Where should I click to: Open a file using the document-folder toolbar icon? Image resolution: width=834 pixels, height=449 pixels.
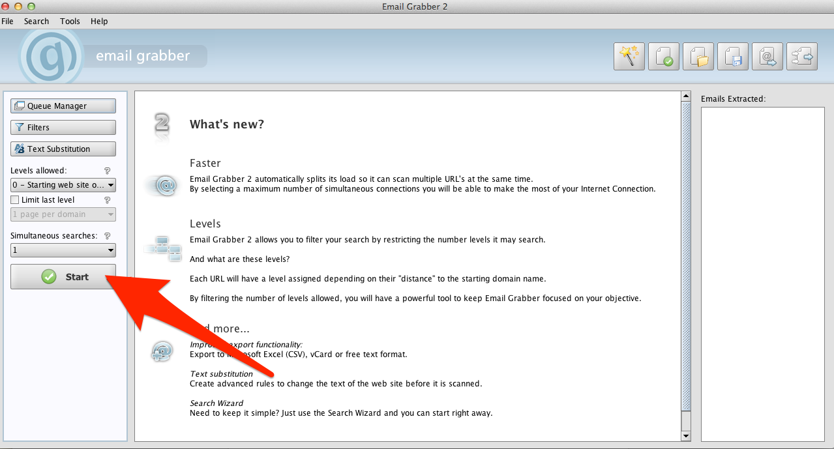(x=698, y=57)
